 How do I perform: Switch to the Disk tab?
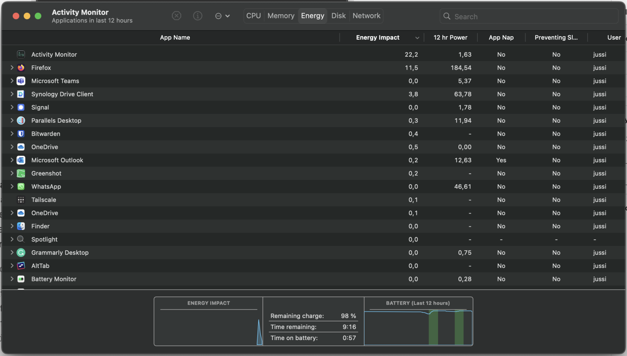(x=338, y=16)
